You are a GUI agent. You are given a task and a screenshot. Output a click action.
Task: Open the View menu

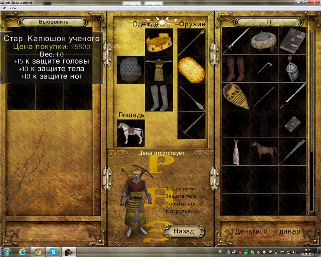tap(13, 8)
